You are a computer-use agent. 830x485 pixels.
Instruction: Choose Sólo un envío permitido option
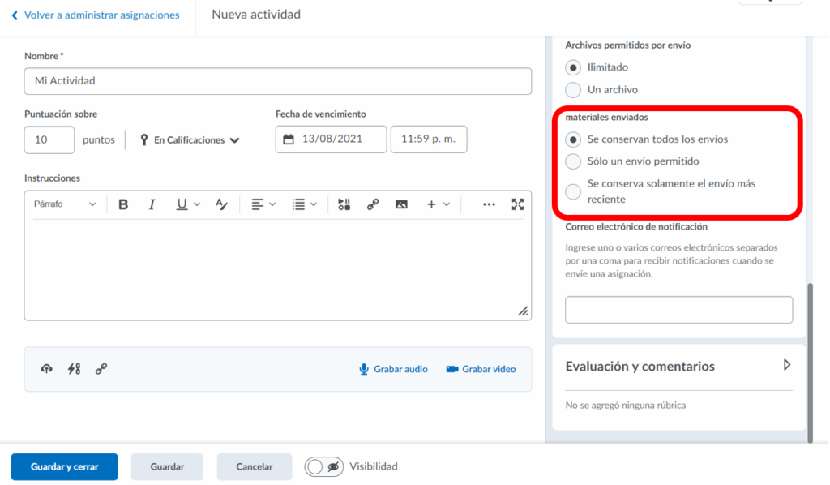[573, 161]
